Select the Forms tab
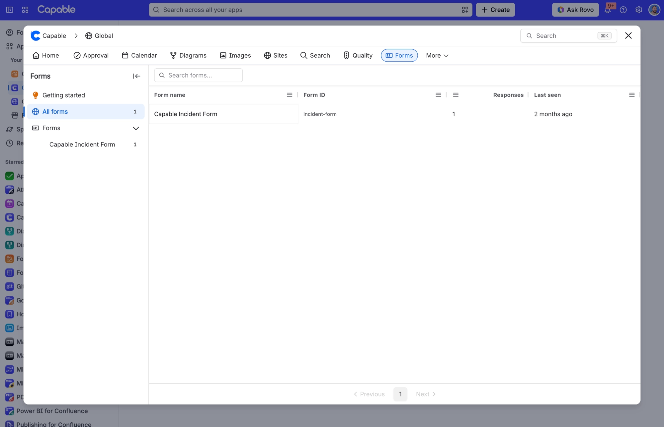 tap(399, 55)
